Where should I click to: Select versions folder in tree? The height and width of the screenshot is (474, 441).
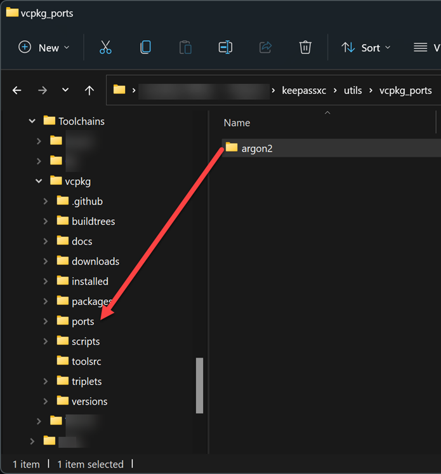[89, 402]
